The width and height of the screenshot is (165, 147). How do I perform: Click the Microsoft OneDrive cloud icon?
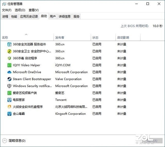[9, 72]
